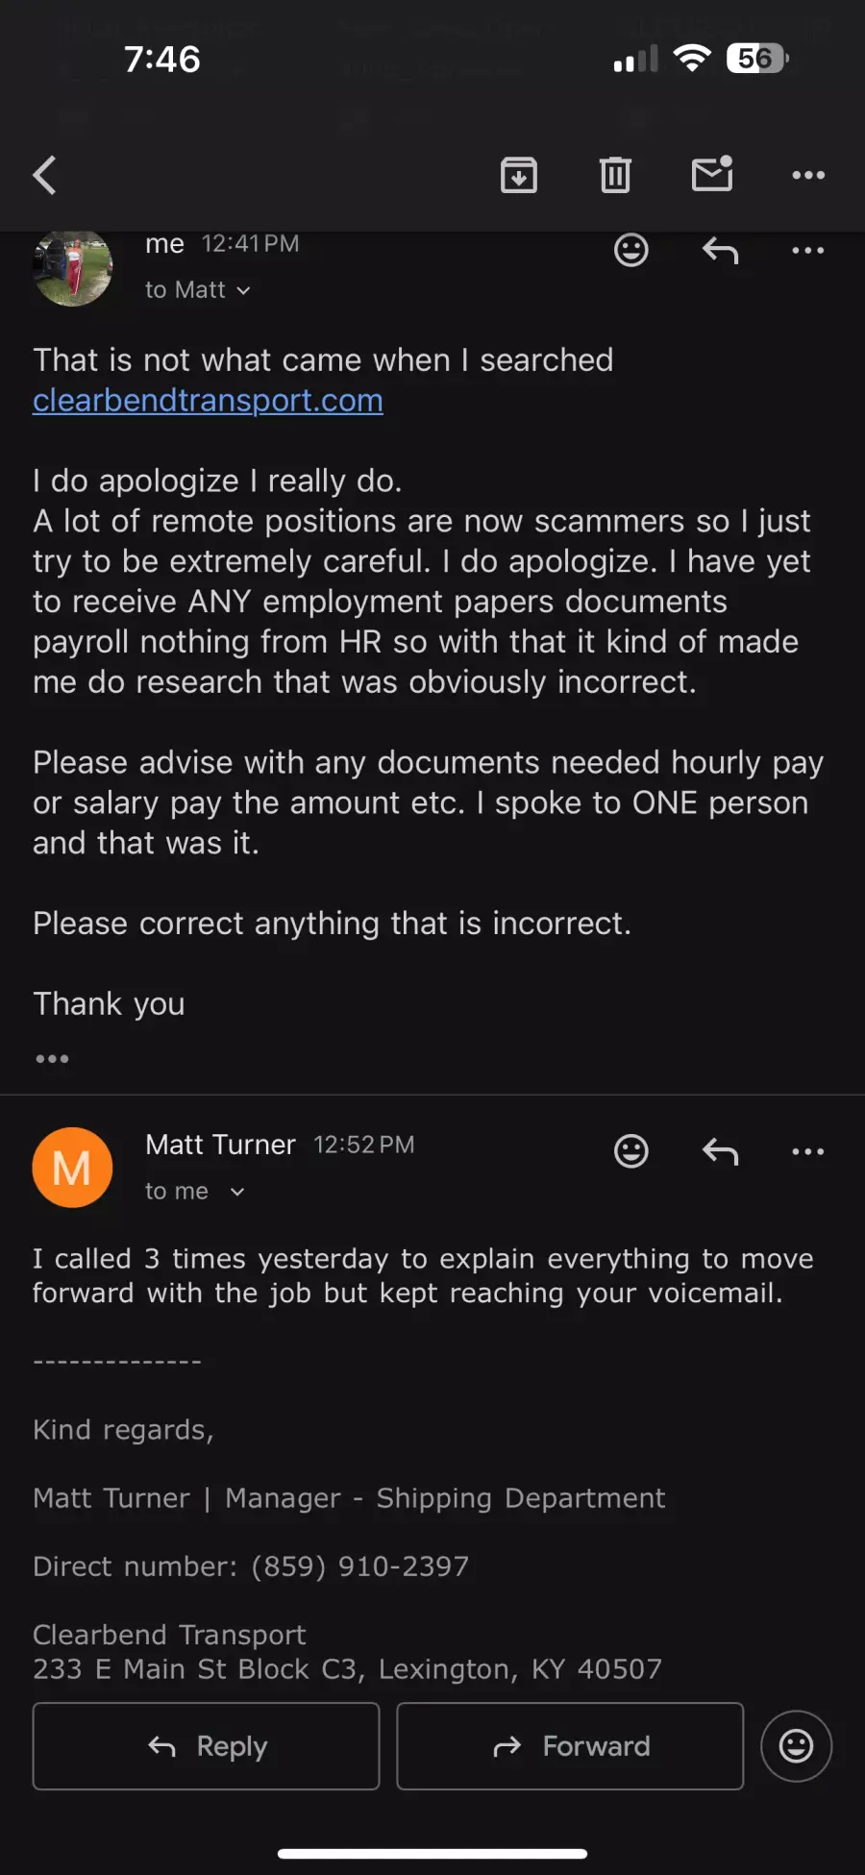Viewport: 865px width, 1875px height.
Task: Tap Matt Turner's orange M avatar
Action: pyautogui.click(x=72, y=1168)
